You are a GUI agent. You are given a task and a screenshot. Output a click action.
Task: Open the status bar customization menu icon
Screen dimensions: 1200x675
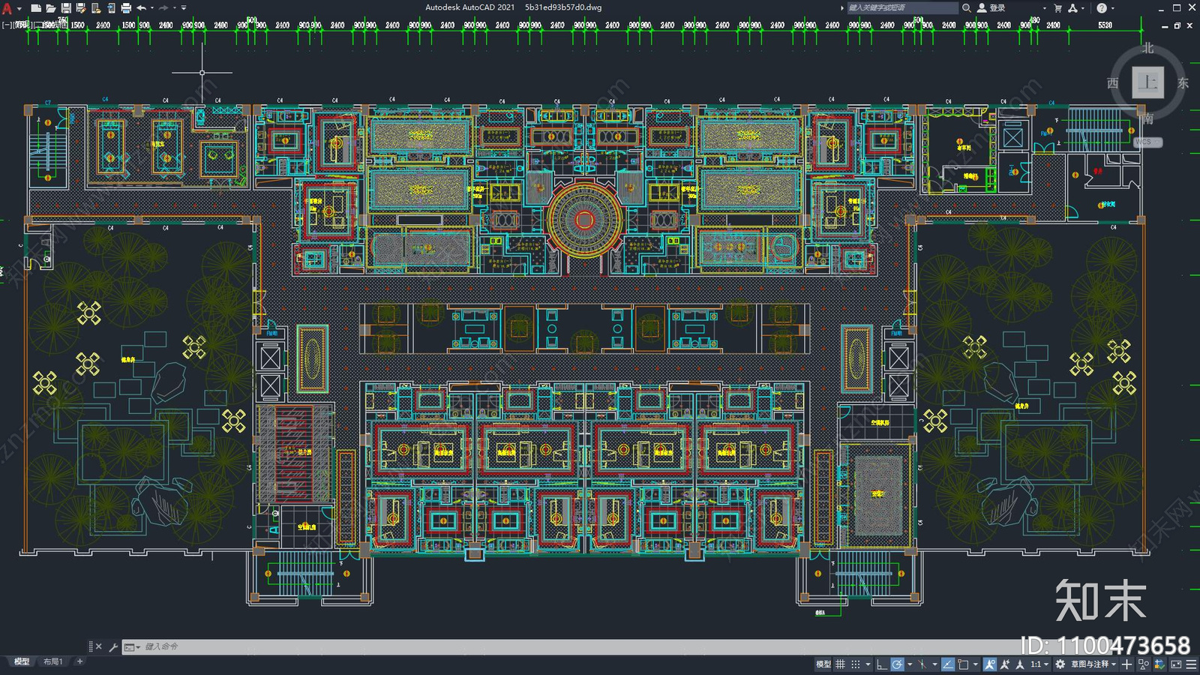pos(1191,664)
